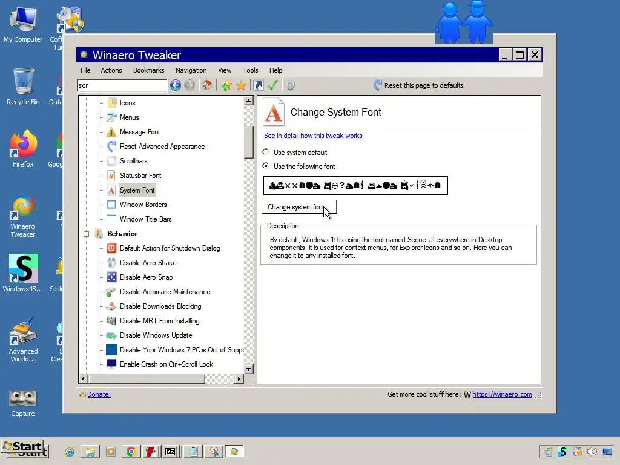Open the View menu
This screenshot has height=465, width=620.
(x=225, y=70)
